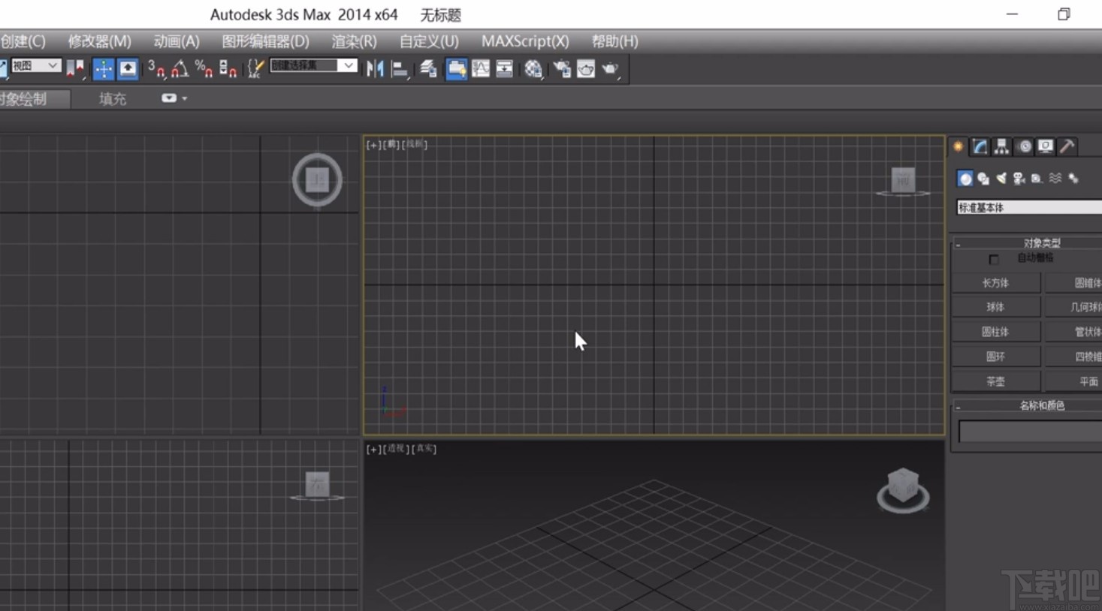Screen dimensions: 1102x611
Task: Toggle the Angle Snap button
Action: pyautogui.click(x=180, y=69)
